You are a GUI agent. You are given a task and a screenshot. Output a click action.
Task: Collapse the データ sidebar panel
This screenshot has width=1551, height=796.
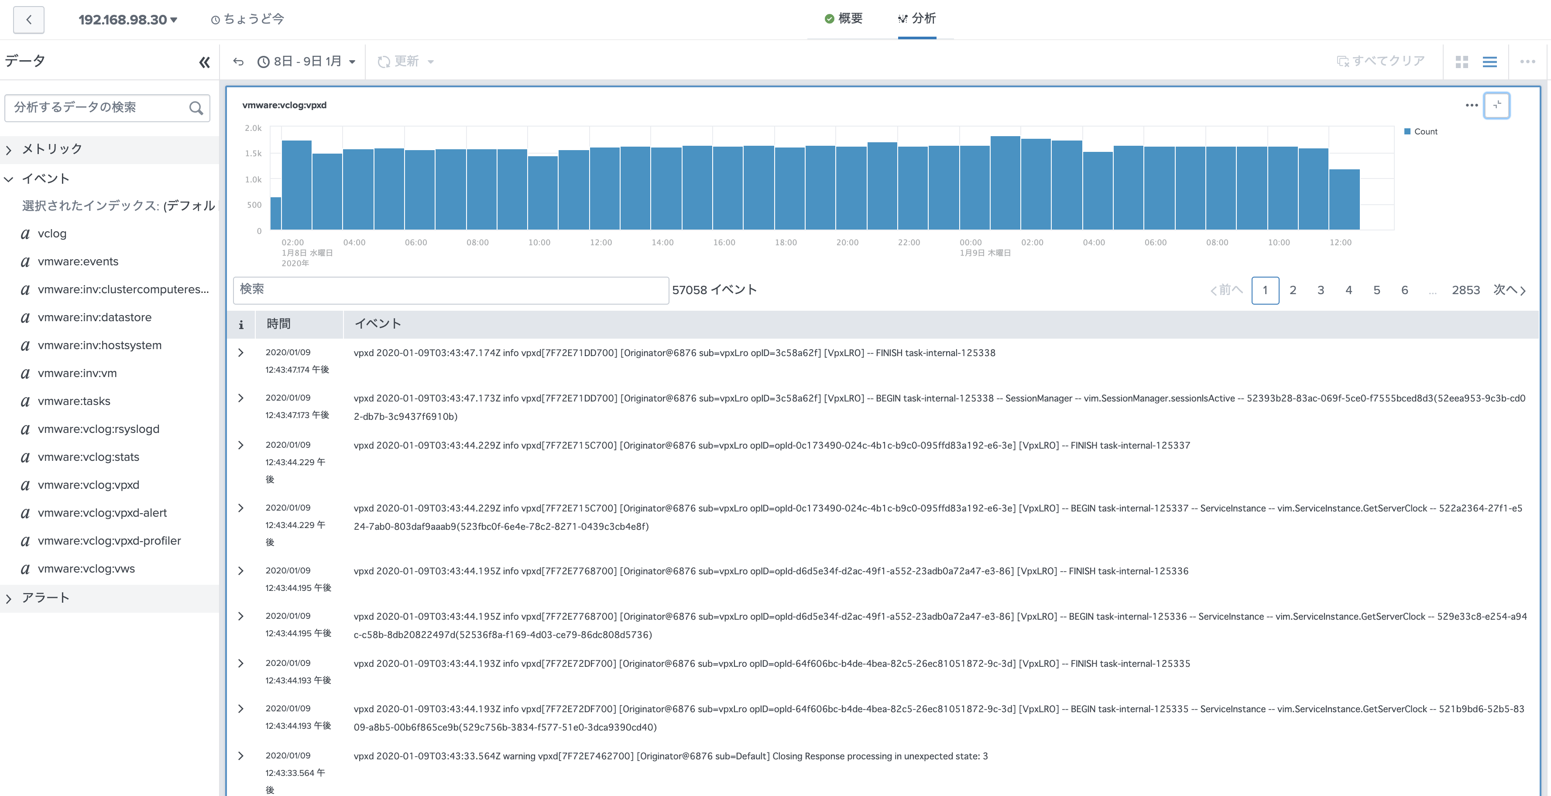pyautogui.click(x=205, y=62)
